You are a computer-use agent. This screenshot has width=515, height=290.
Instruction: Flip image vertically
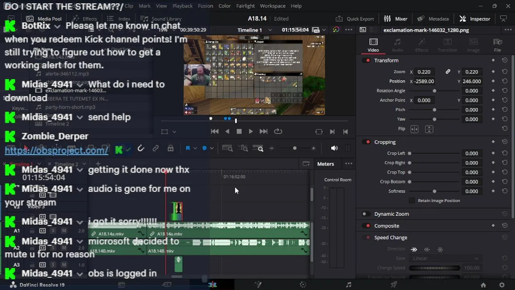[429, 129]
